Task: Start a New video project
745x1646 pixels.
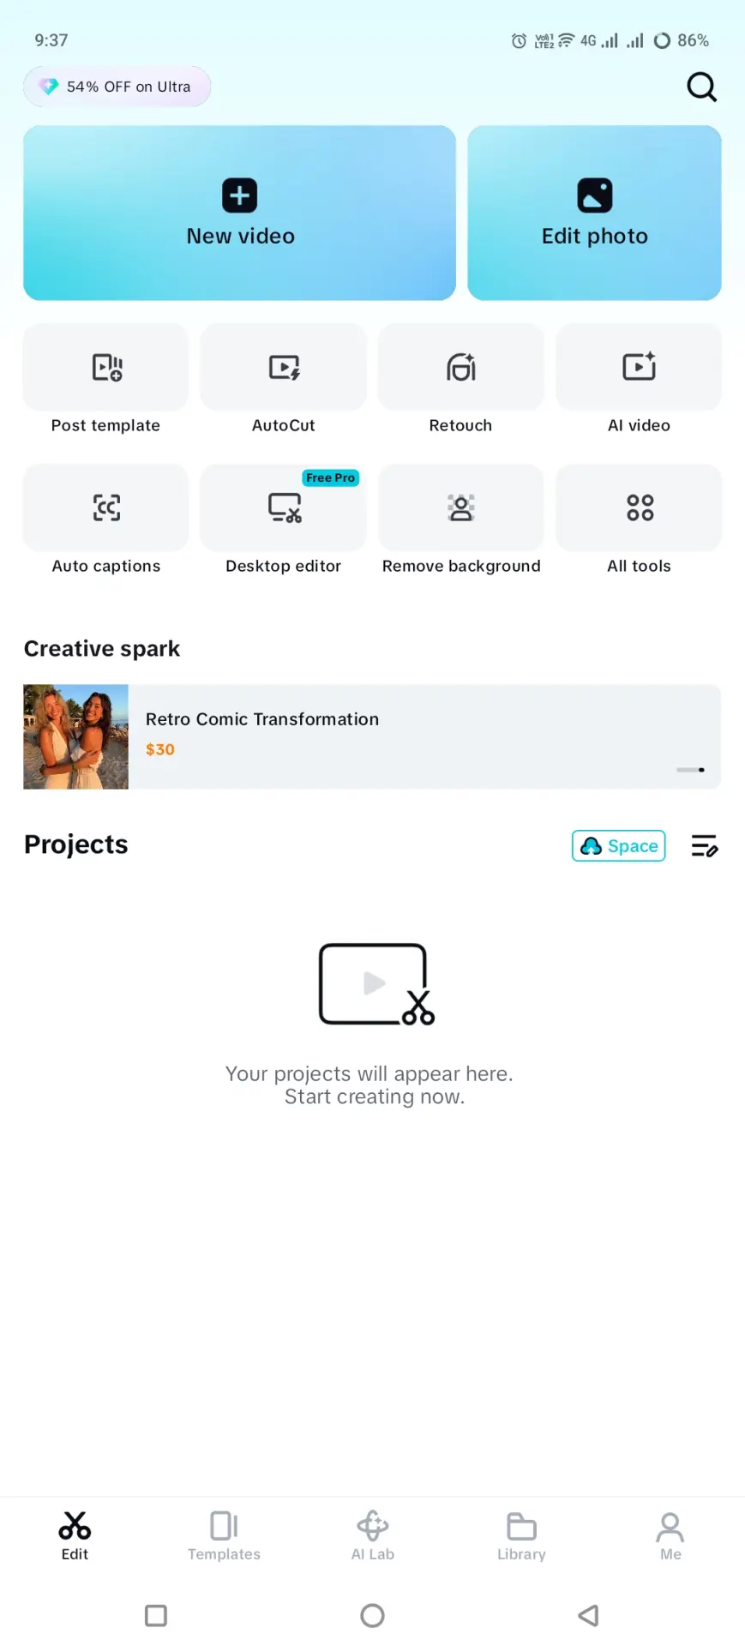Action: click(x=240, y=213)
